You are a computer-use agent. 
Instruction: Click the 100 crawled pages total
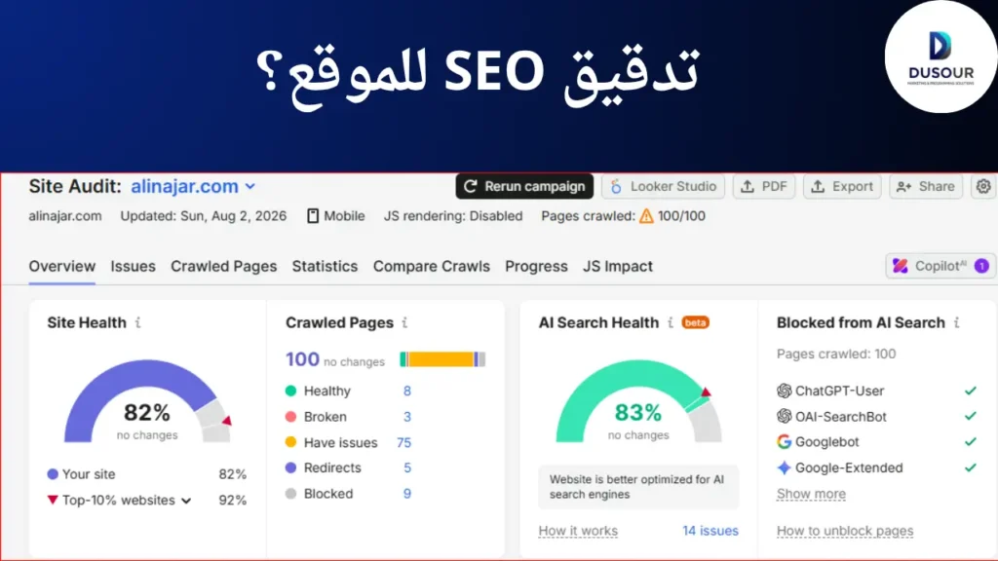click(302, 359)
